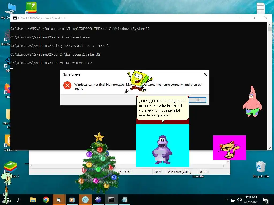Show hidden system tray icons

[226, 200]
